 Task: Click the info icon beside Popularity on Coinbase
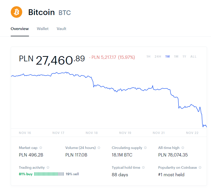pyautogui.click(x=200, y=167)
